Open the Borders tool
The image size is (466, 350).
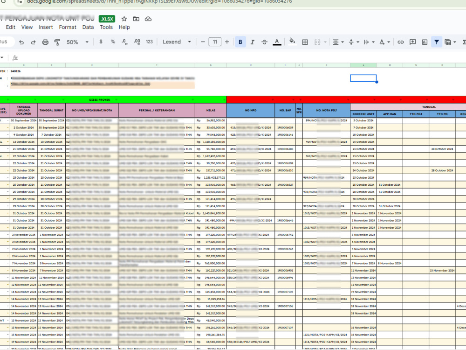[305, 42]
